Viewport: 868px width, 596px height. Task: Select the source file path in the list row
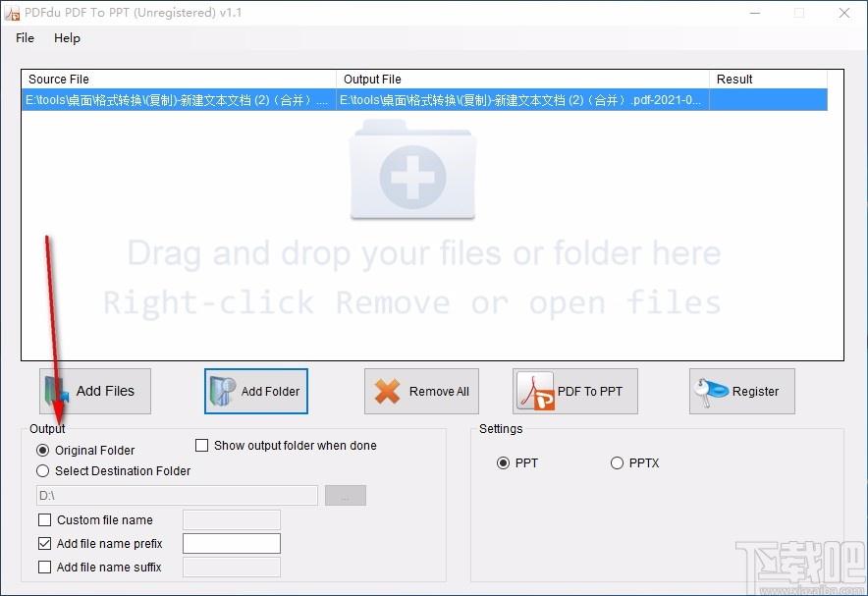[179, 100]
